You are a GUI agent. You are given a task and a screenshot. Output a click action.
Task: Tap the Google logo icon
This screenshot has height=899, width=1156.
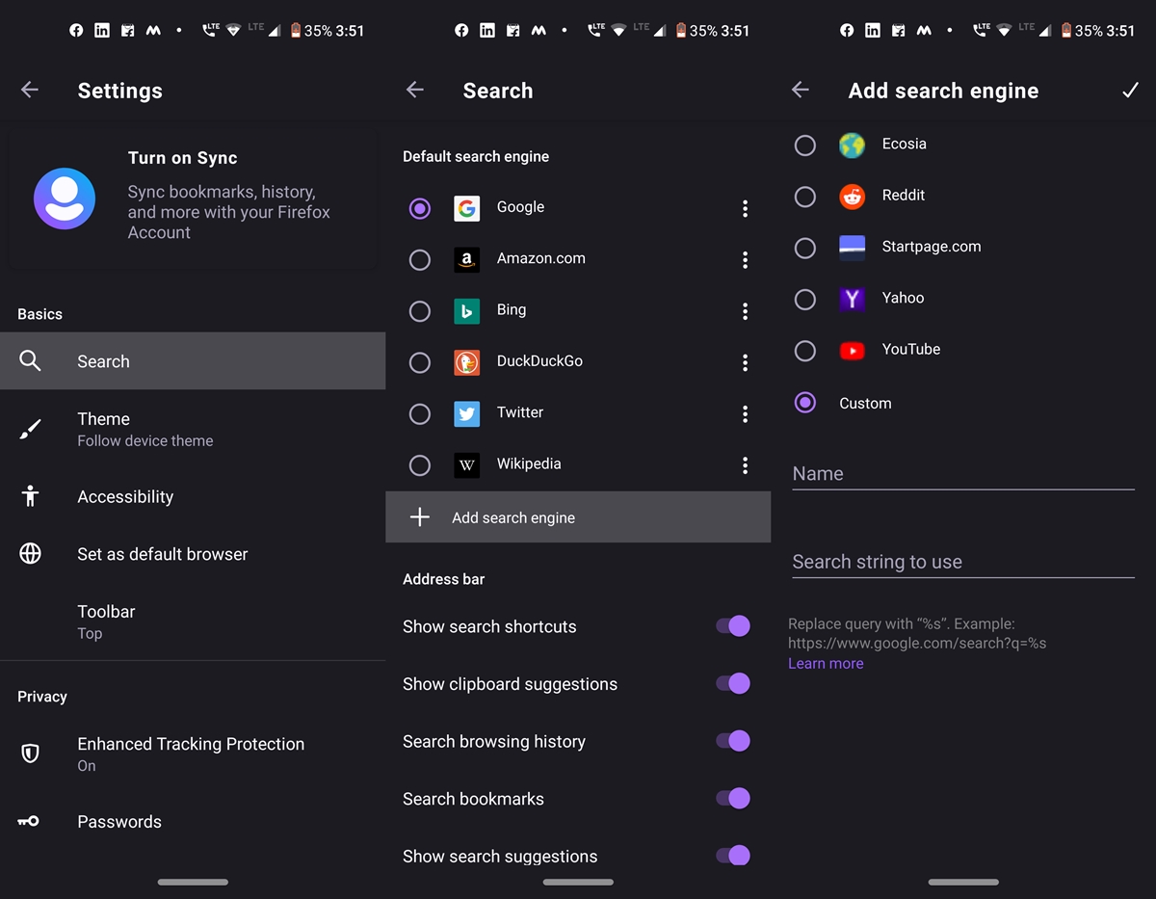point(467,208)
